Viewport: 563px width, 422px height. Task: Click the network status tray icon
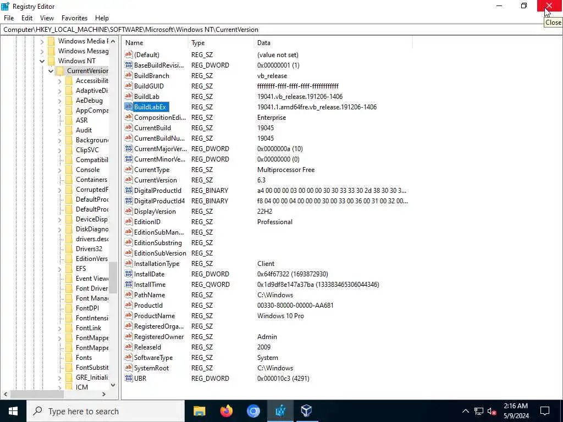click(x=479, y=411)
